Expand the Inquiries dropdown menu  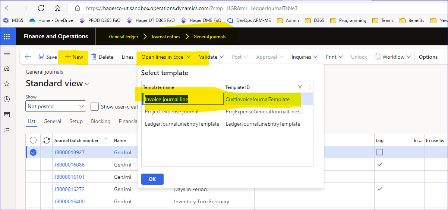tap(305, 57)
